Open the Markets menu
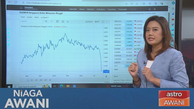This screenshot has height=109, width=194. pos(90,9)
